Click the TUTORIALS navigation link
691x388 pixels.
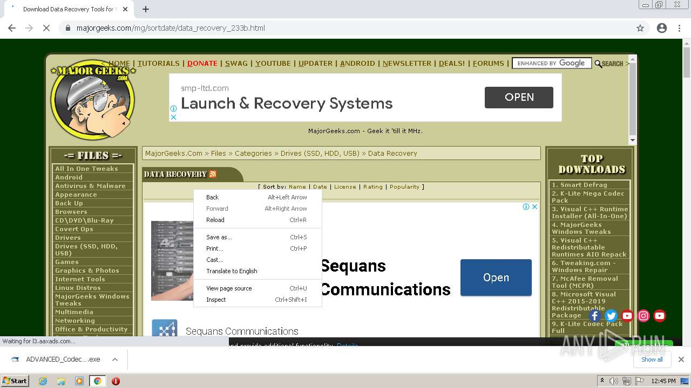tap(158, 63)
